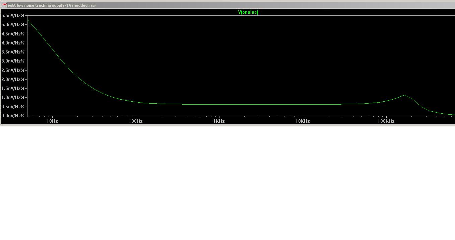Click the 4.5nV/Hz½ y-axis label

coord(13,34)
